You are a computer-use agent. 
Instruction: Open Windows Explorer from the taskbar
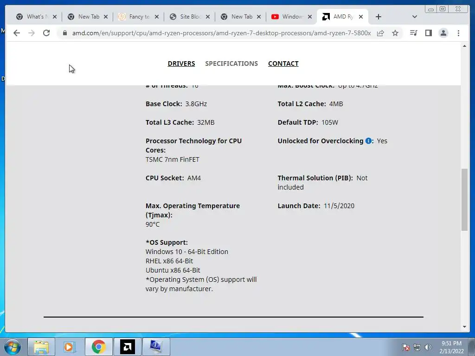pyautogui.click(x=41, y=347)
